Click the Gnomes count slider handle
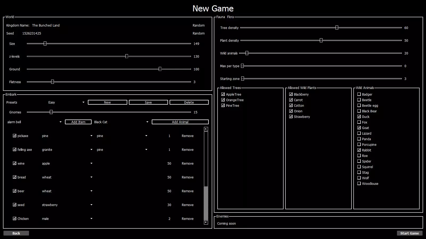 pyautogui.click(x=51, y=112)
